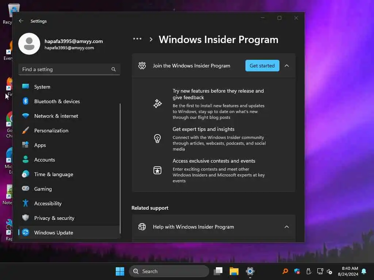Click the orange magnifier tray icon
The height and width of the screenshot is (280, 374).
click(x=285, y=271)
